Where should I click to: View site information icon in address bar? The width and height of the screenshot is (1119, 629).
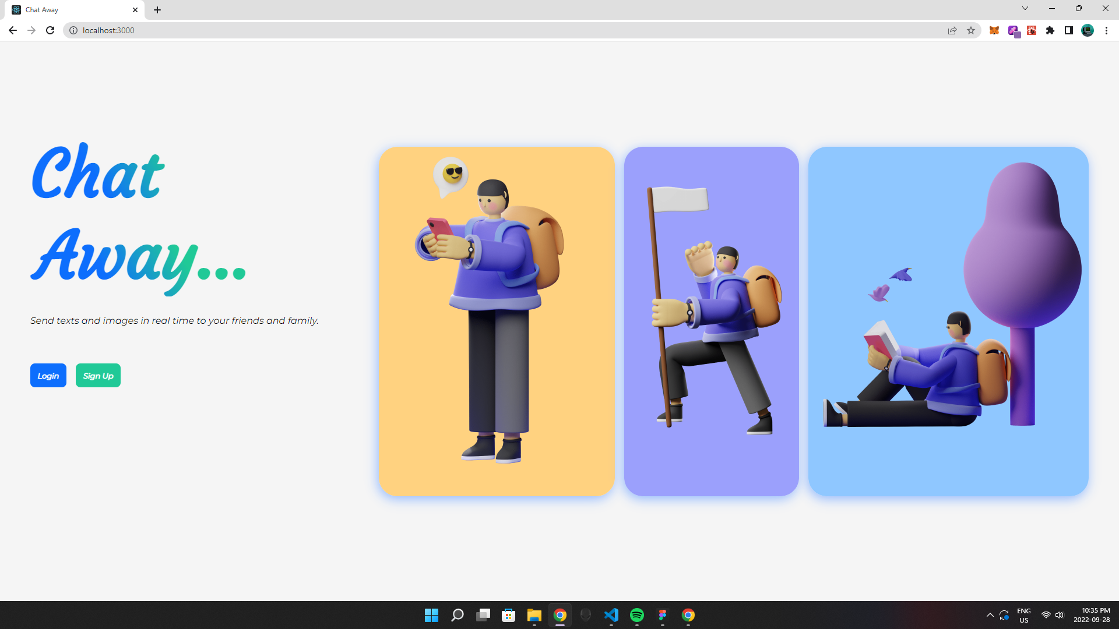click(73, 30)
